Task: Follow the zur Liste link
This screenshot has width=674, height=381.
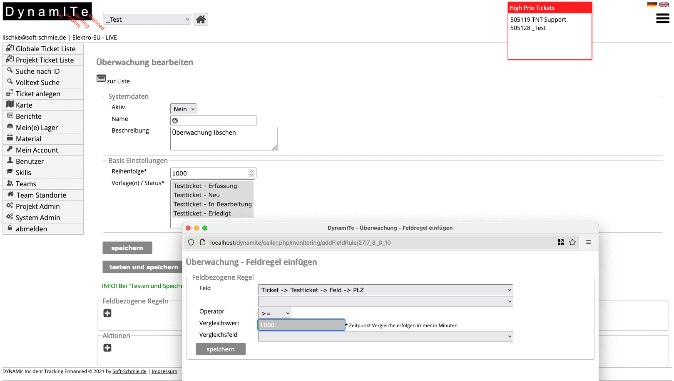Action: pyautogui.click(x=118, y=82)
